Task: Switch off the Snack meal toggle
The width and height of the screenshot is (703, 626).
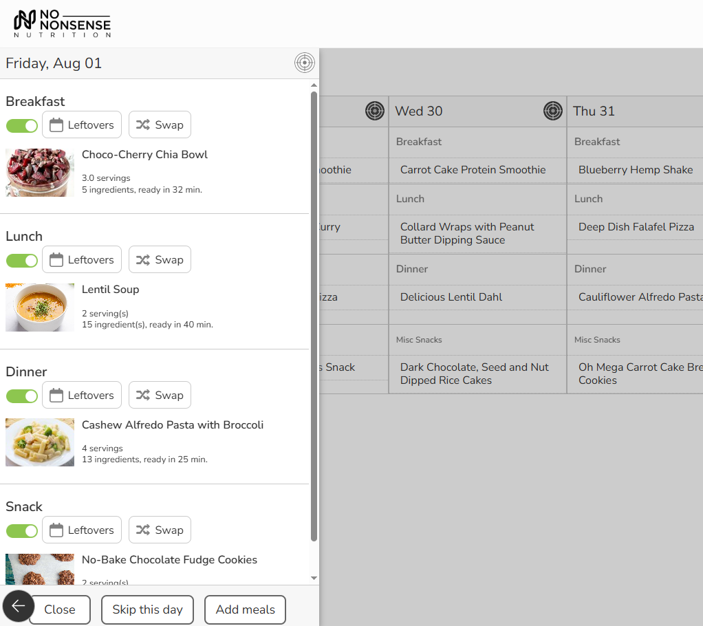Action: click(x=22, y=530)
